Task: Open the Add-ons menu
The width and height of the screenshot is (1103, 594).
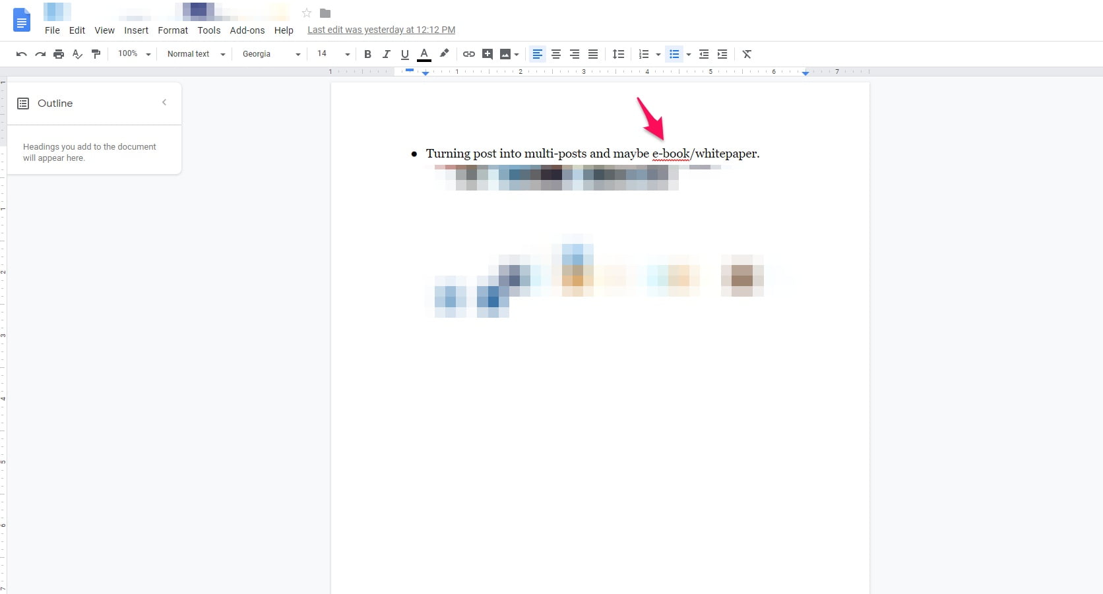Action: (247, 30)
